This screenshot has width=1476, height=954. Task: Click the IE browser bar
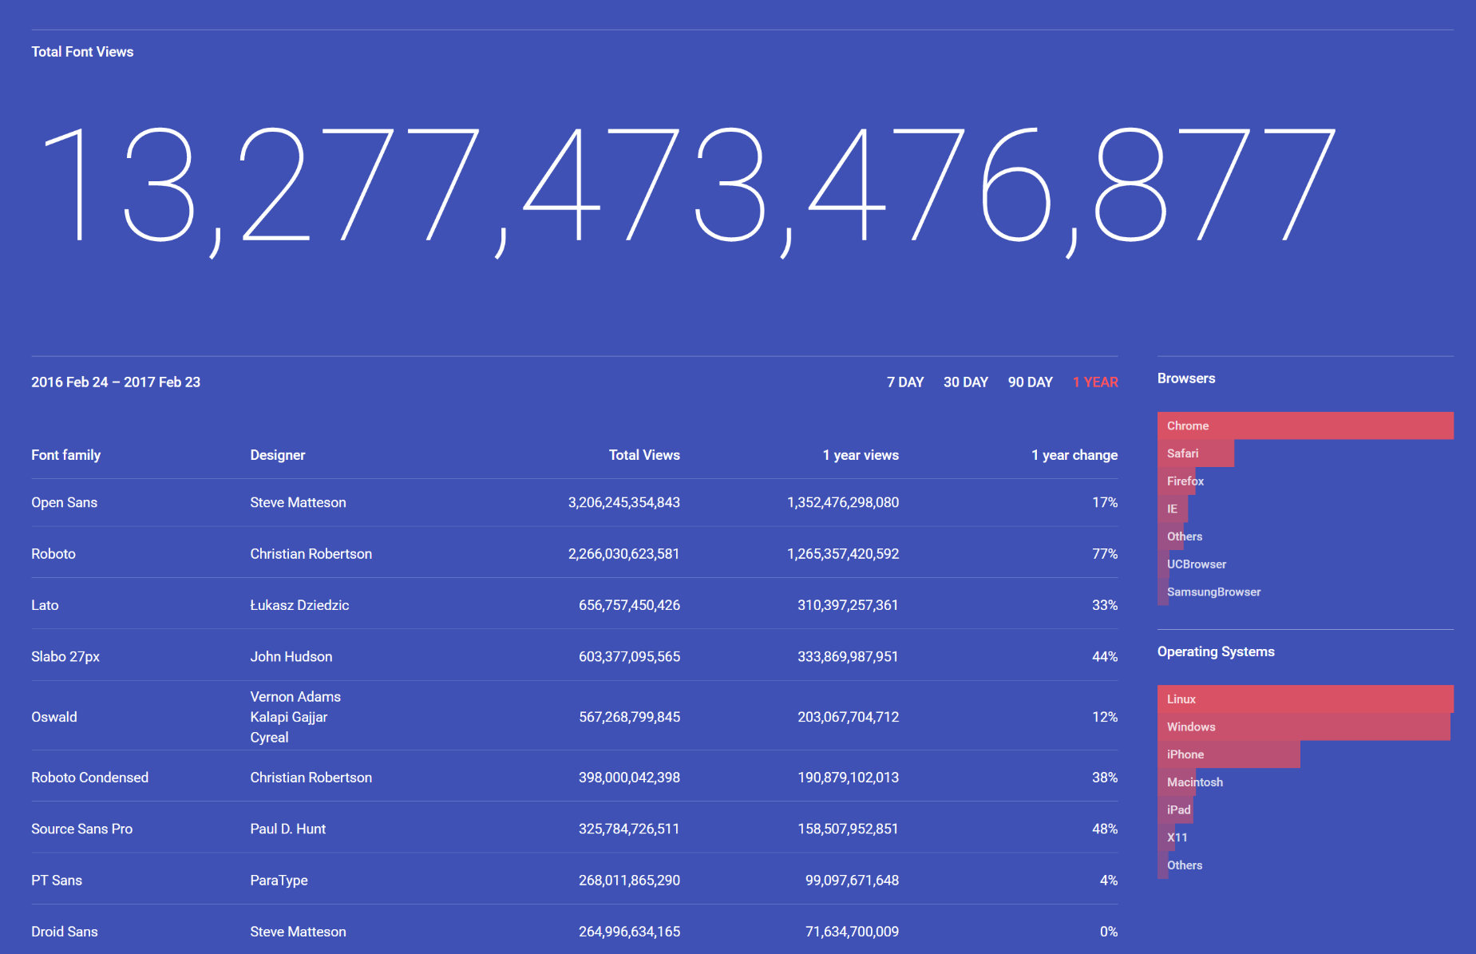coord(1173,509)
